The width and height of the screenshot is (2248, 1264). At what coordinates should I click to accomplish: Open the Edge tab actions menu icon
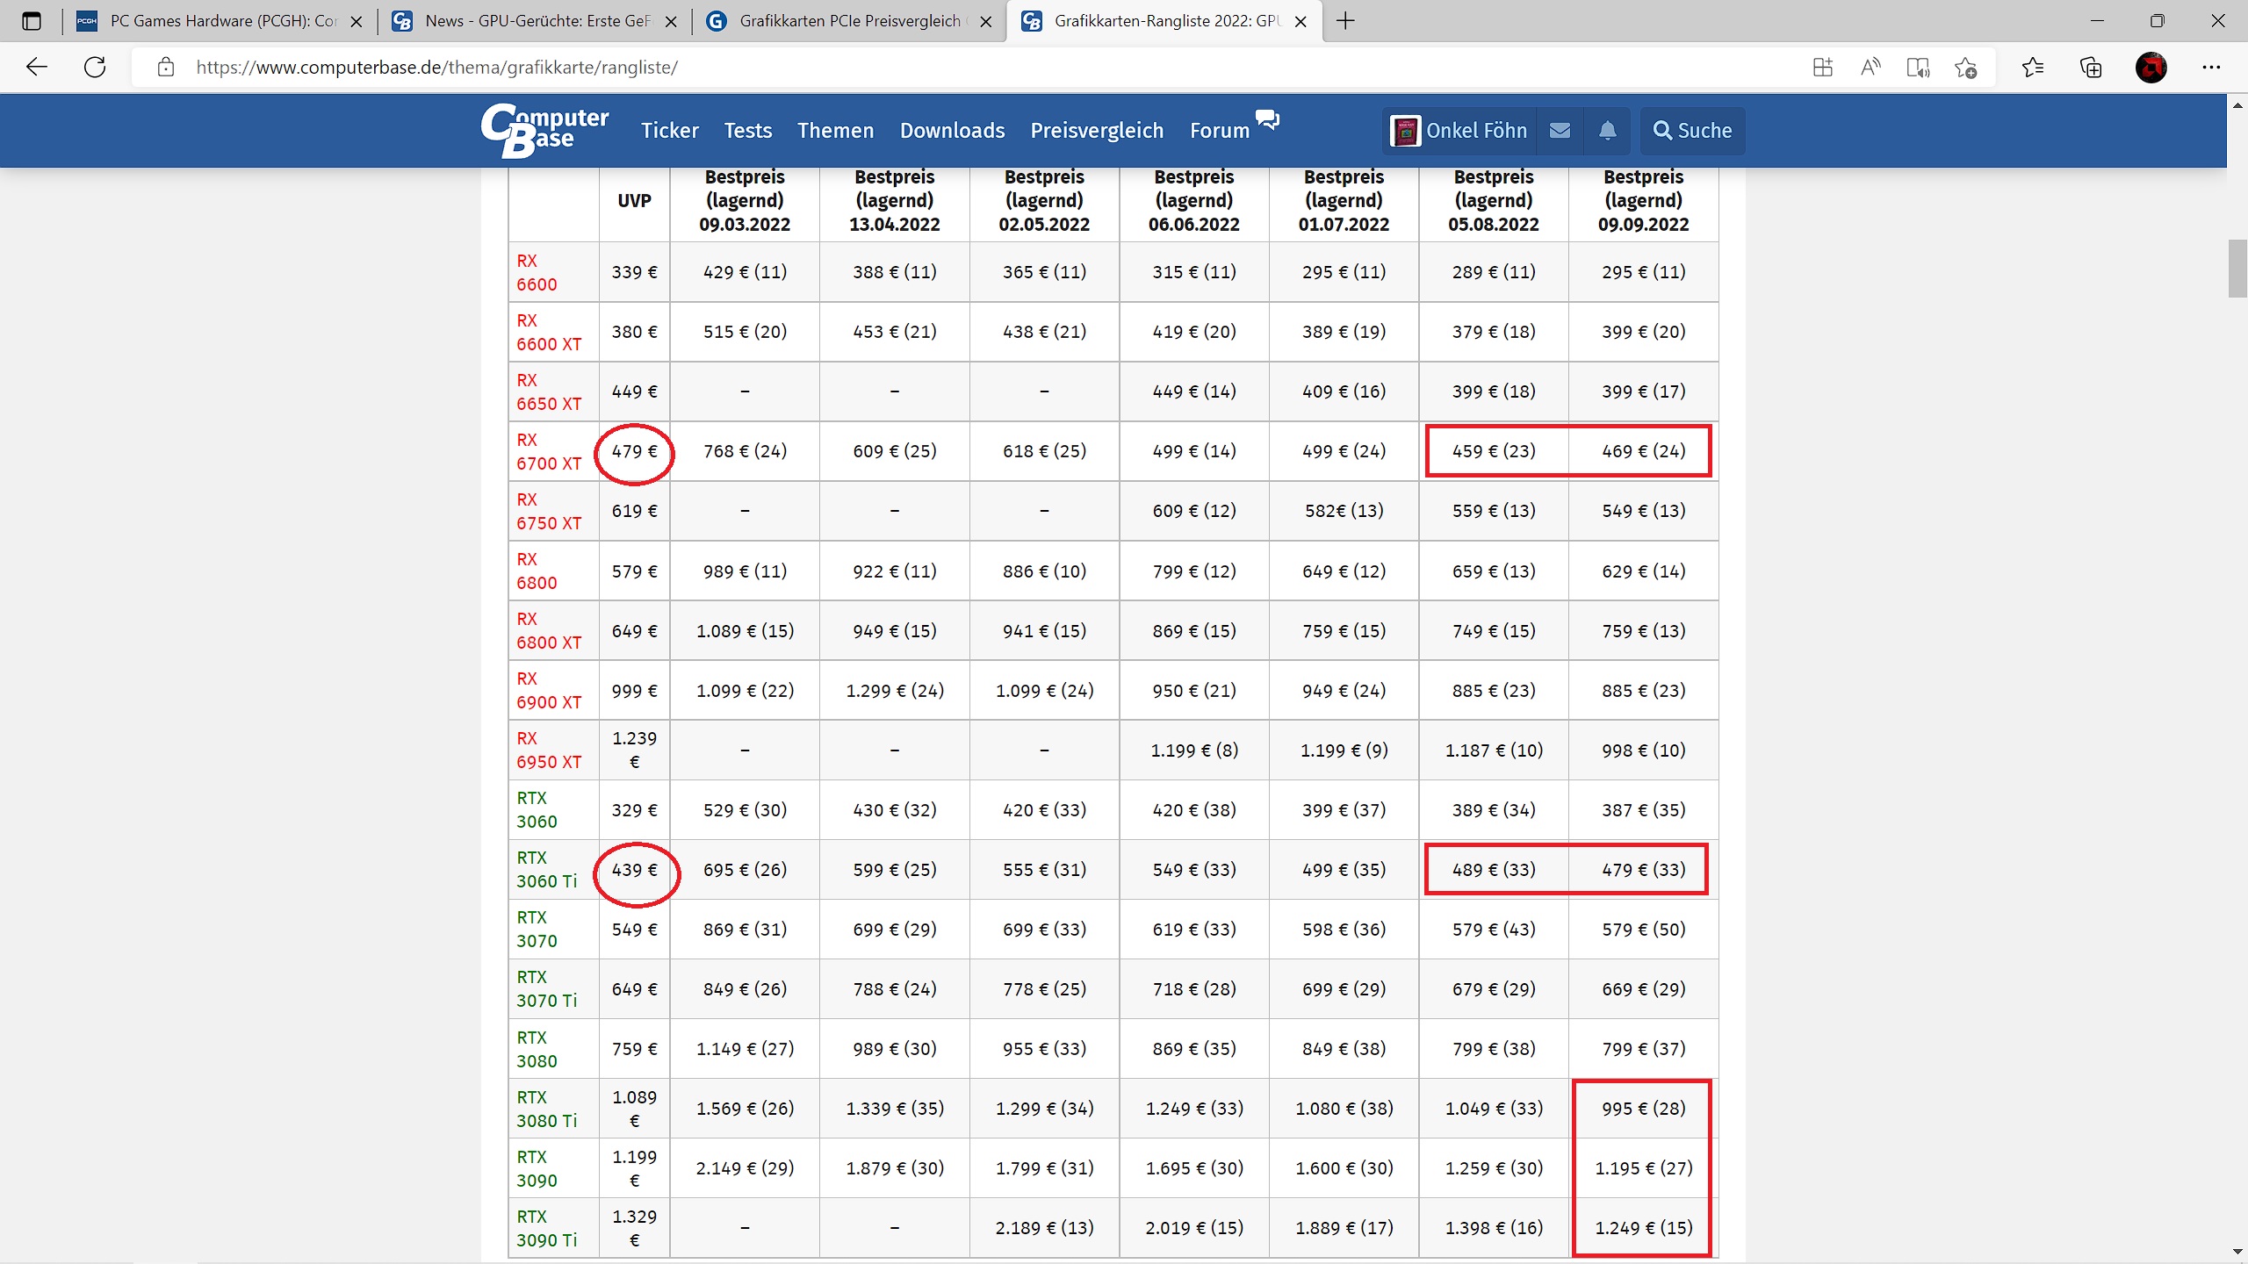(x=32, y=21)
